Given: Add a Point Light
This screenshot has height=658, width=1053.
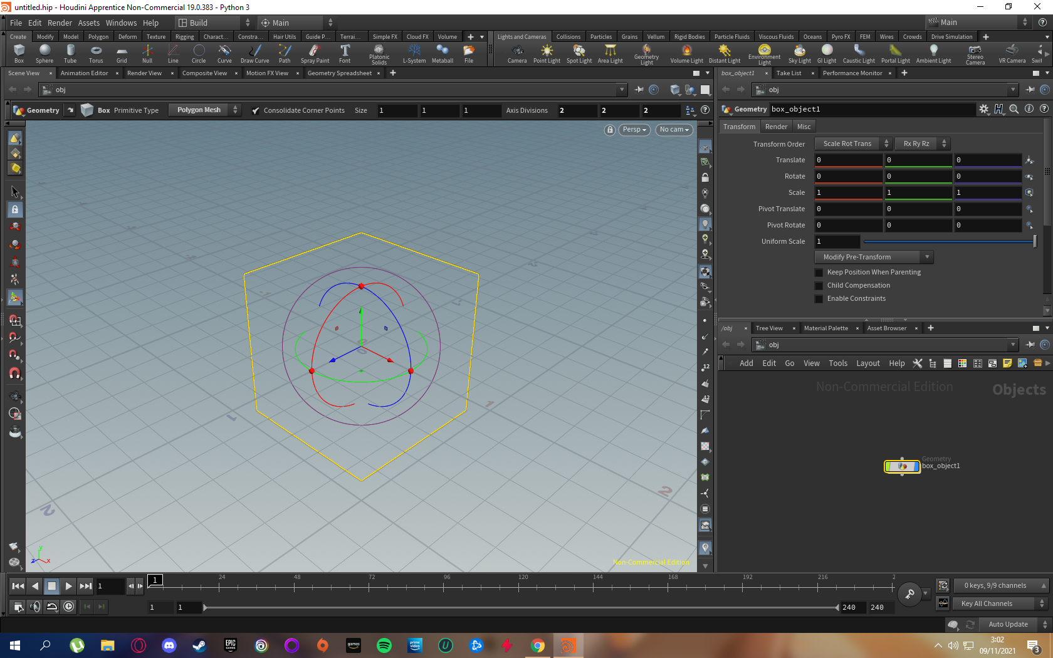Looking at the screenshot, I should tap(547, 54).
